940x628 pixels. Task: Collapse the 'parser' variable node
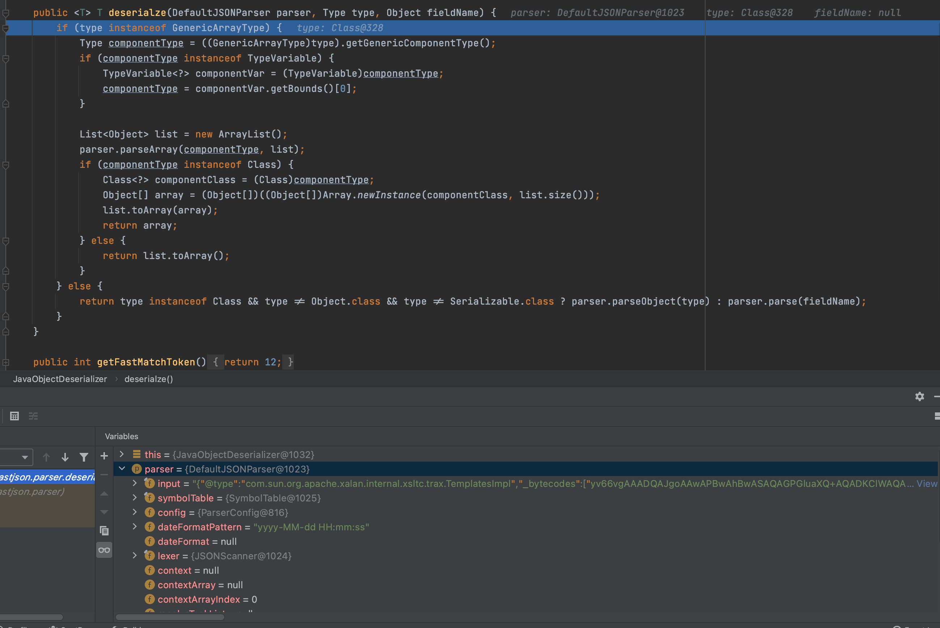[122, 468]
